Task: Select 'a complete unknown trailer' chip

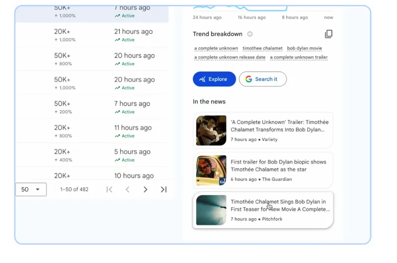Action: [x=299, y=57]
